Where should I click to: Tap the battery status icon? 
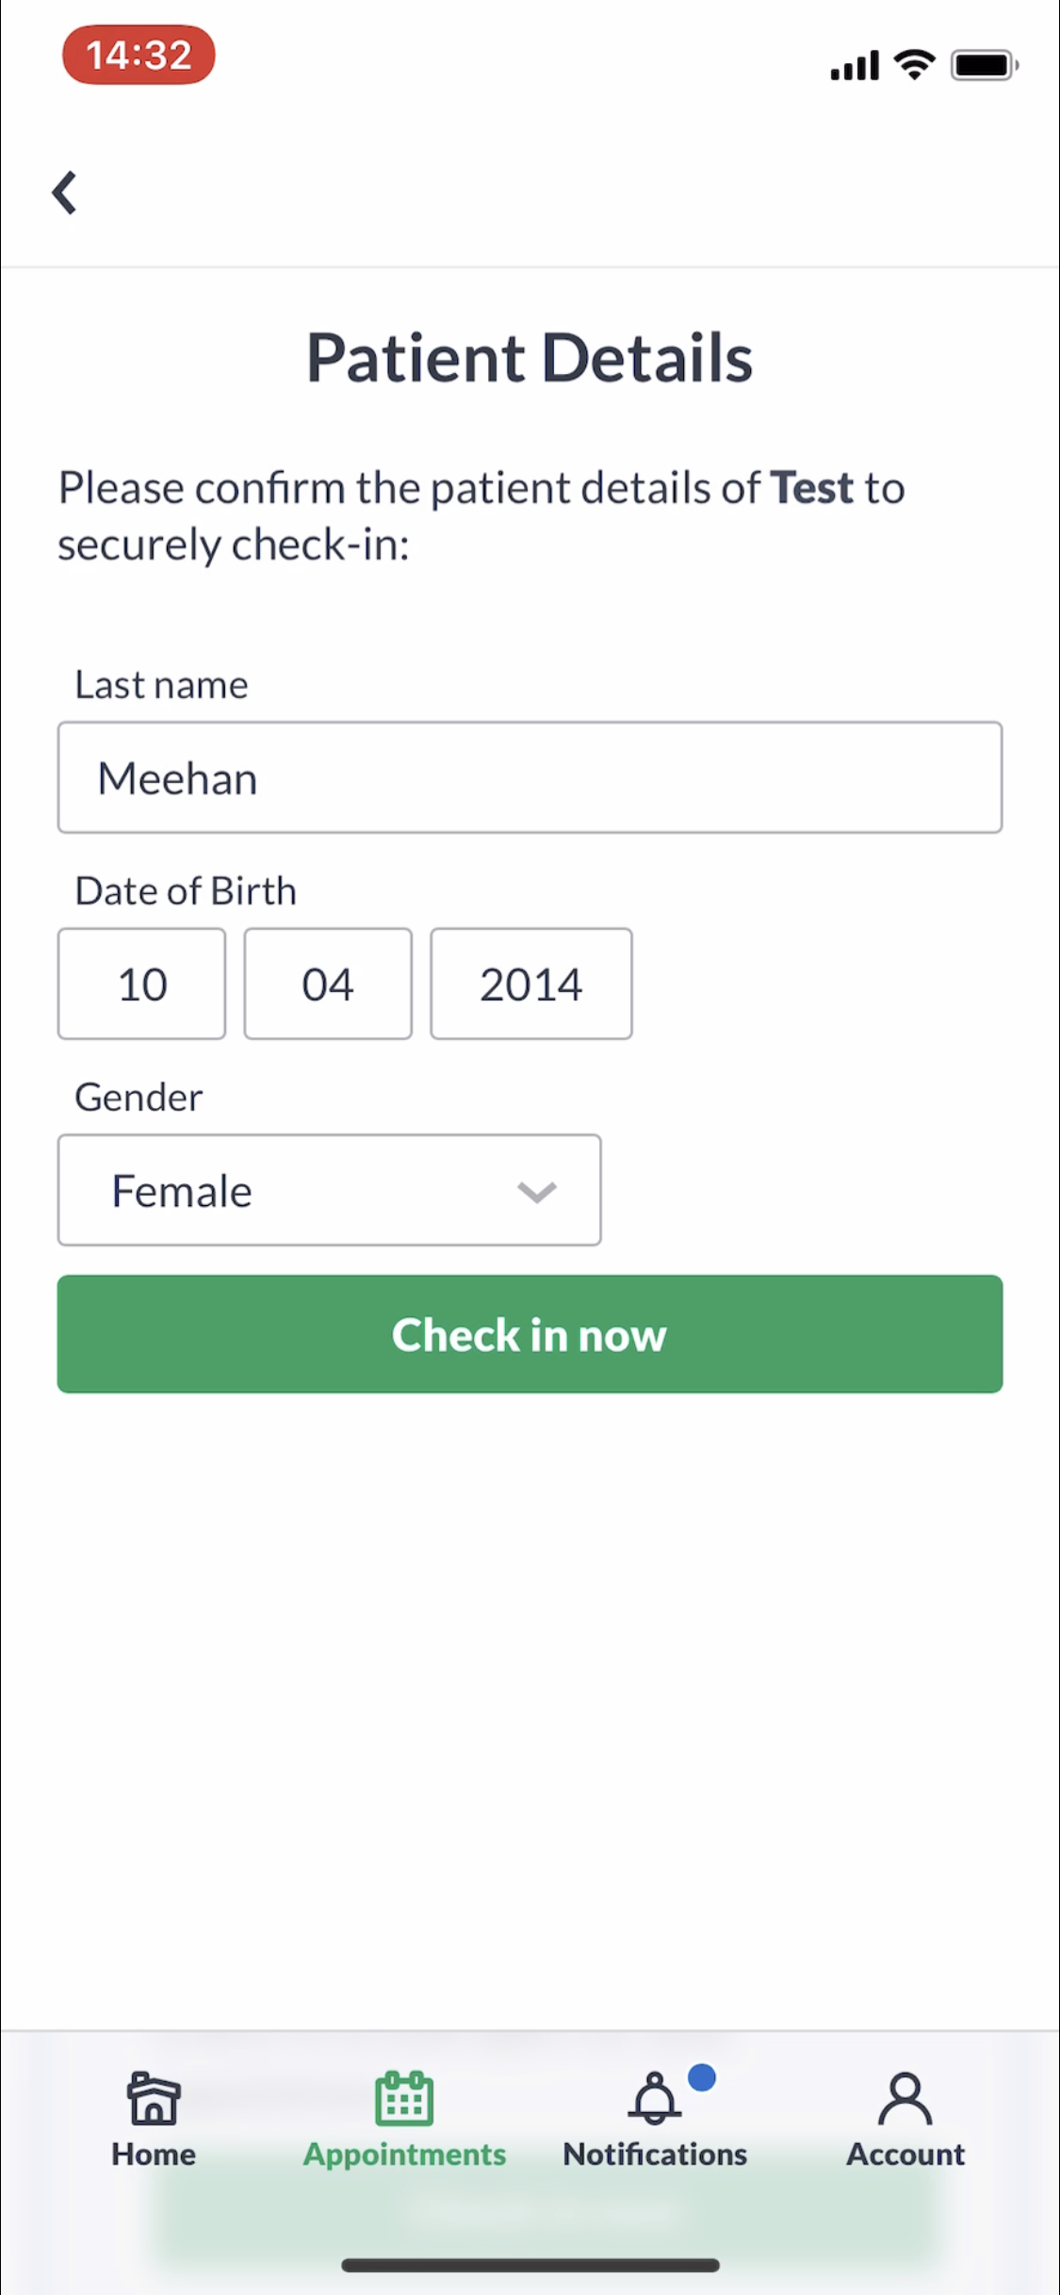click(x=985, y=65)
